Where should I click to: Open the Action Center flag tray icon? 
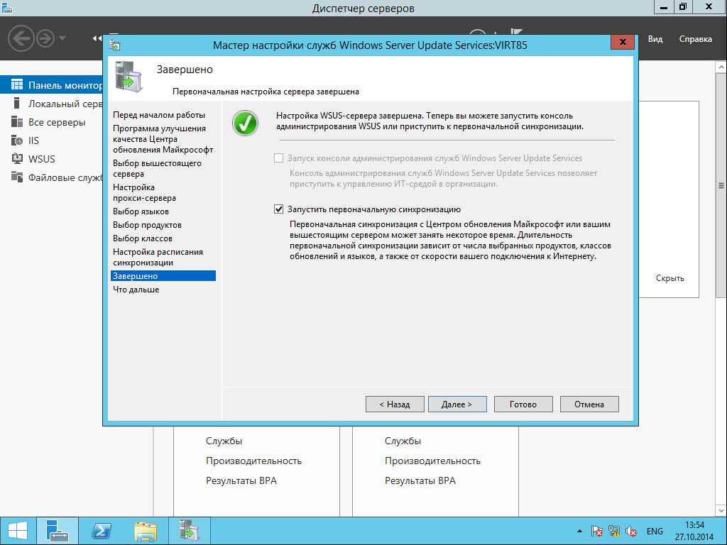(x=596, y=531)
